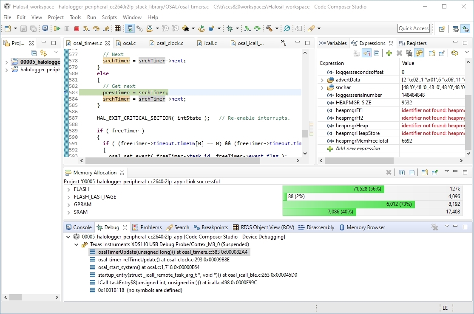
Task: Click Collapse All icon in Expressions toolbar
Action: point(377,53)
